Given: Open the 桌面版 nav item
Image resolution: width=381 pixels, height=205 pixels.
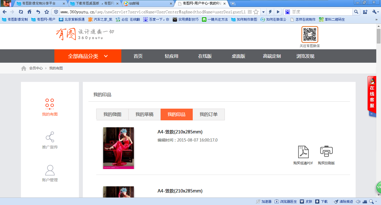Looking at the screenshot, I should pos(238,56).
